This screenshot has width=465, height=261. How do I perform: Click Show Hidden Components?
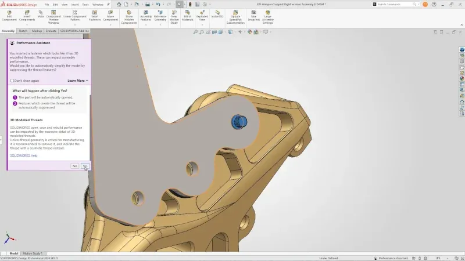pos(129,17)
